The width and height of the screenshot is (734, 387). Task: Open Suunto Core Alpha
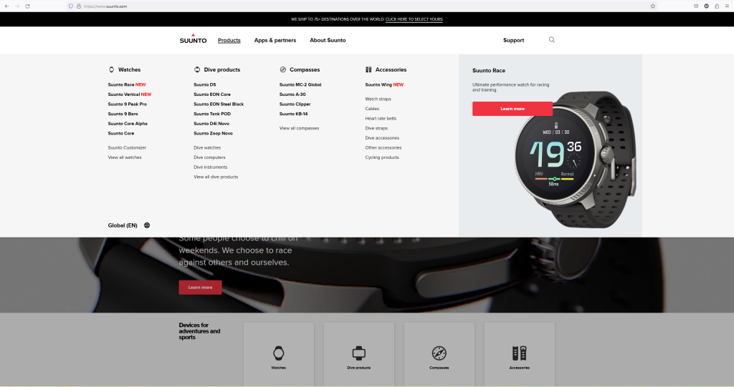128,124
